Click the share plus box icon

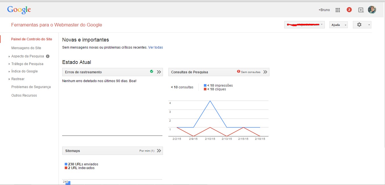(x=361, y=10)
